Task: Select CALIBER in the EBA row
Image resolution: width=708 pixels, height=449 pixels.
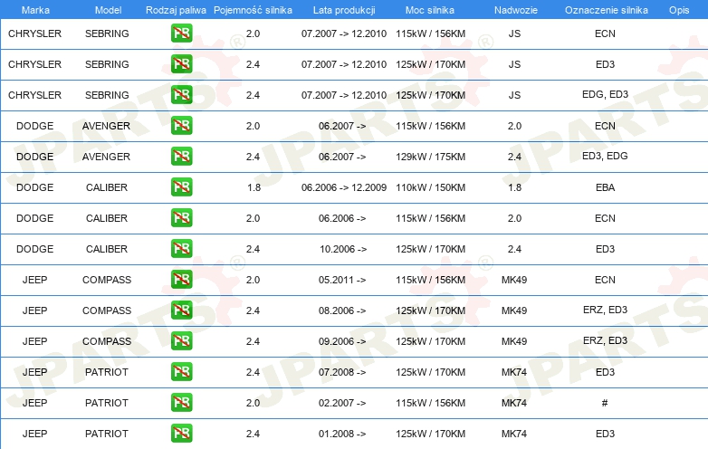Action: point(107,187)
